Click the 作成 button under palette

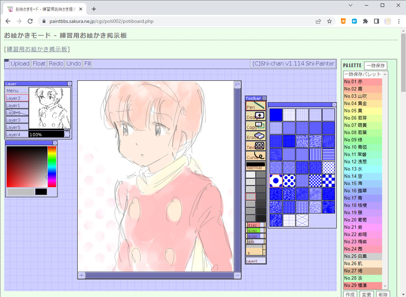point(350,294)
